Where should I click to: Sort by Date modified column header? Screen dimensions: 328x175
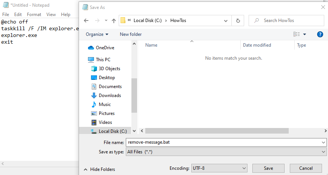pos(257,45)
